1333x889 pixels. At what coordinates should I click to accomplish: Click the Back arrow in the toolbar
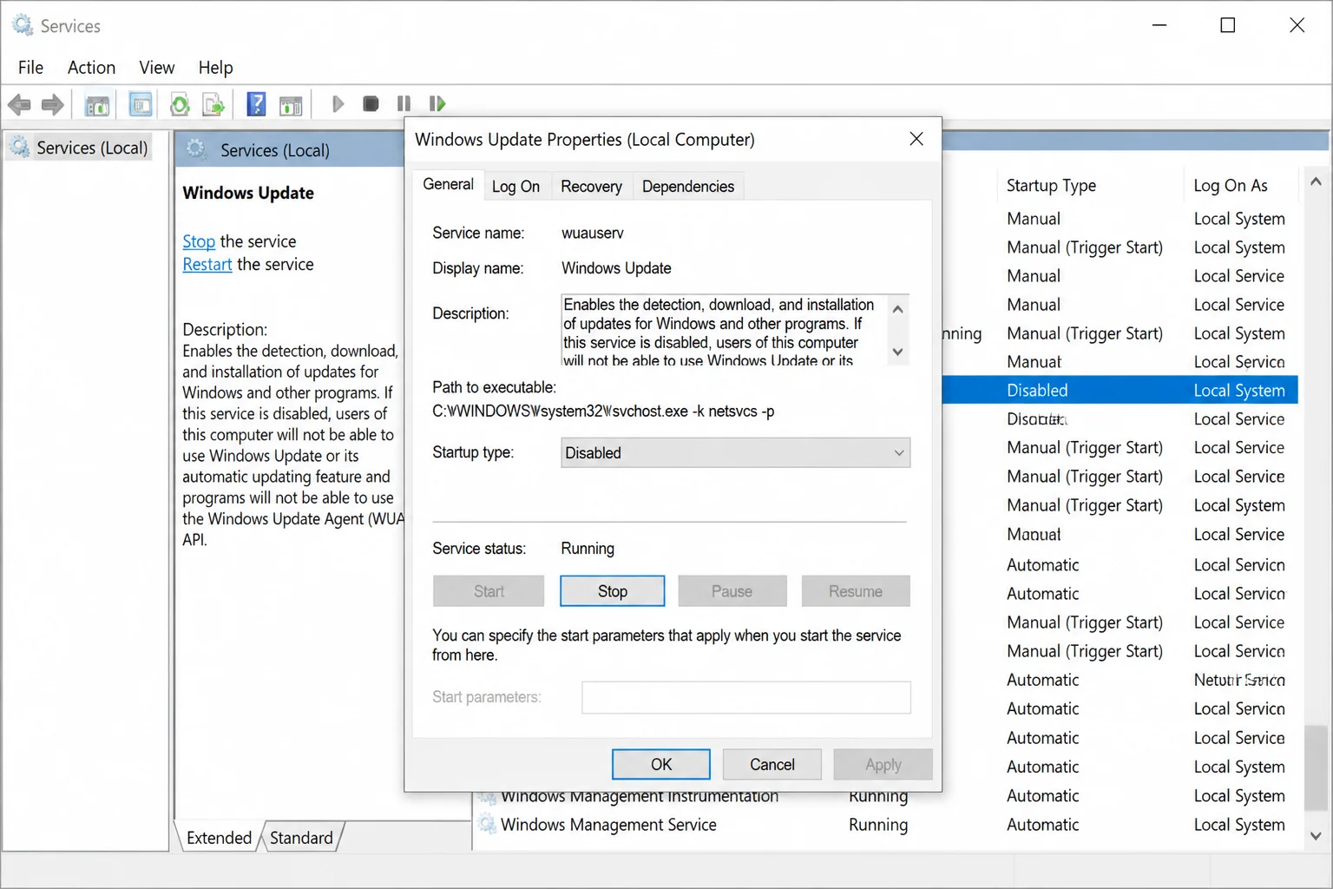pos(19,105)
